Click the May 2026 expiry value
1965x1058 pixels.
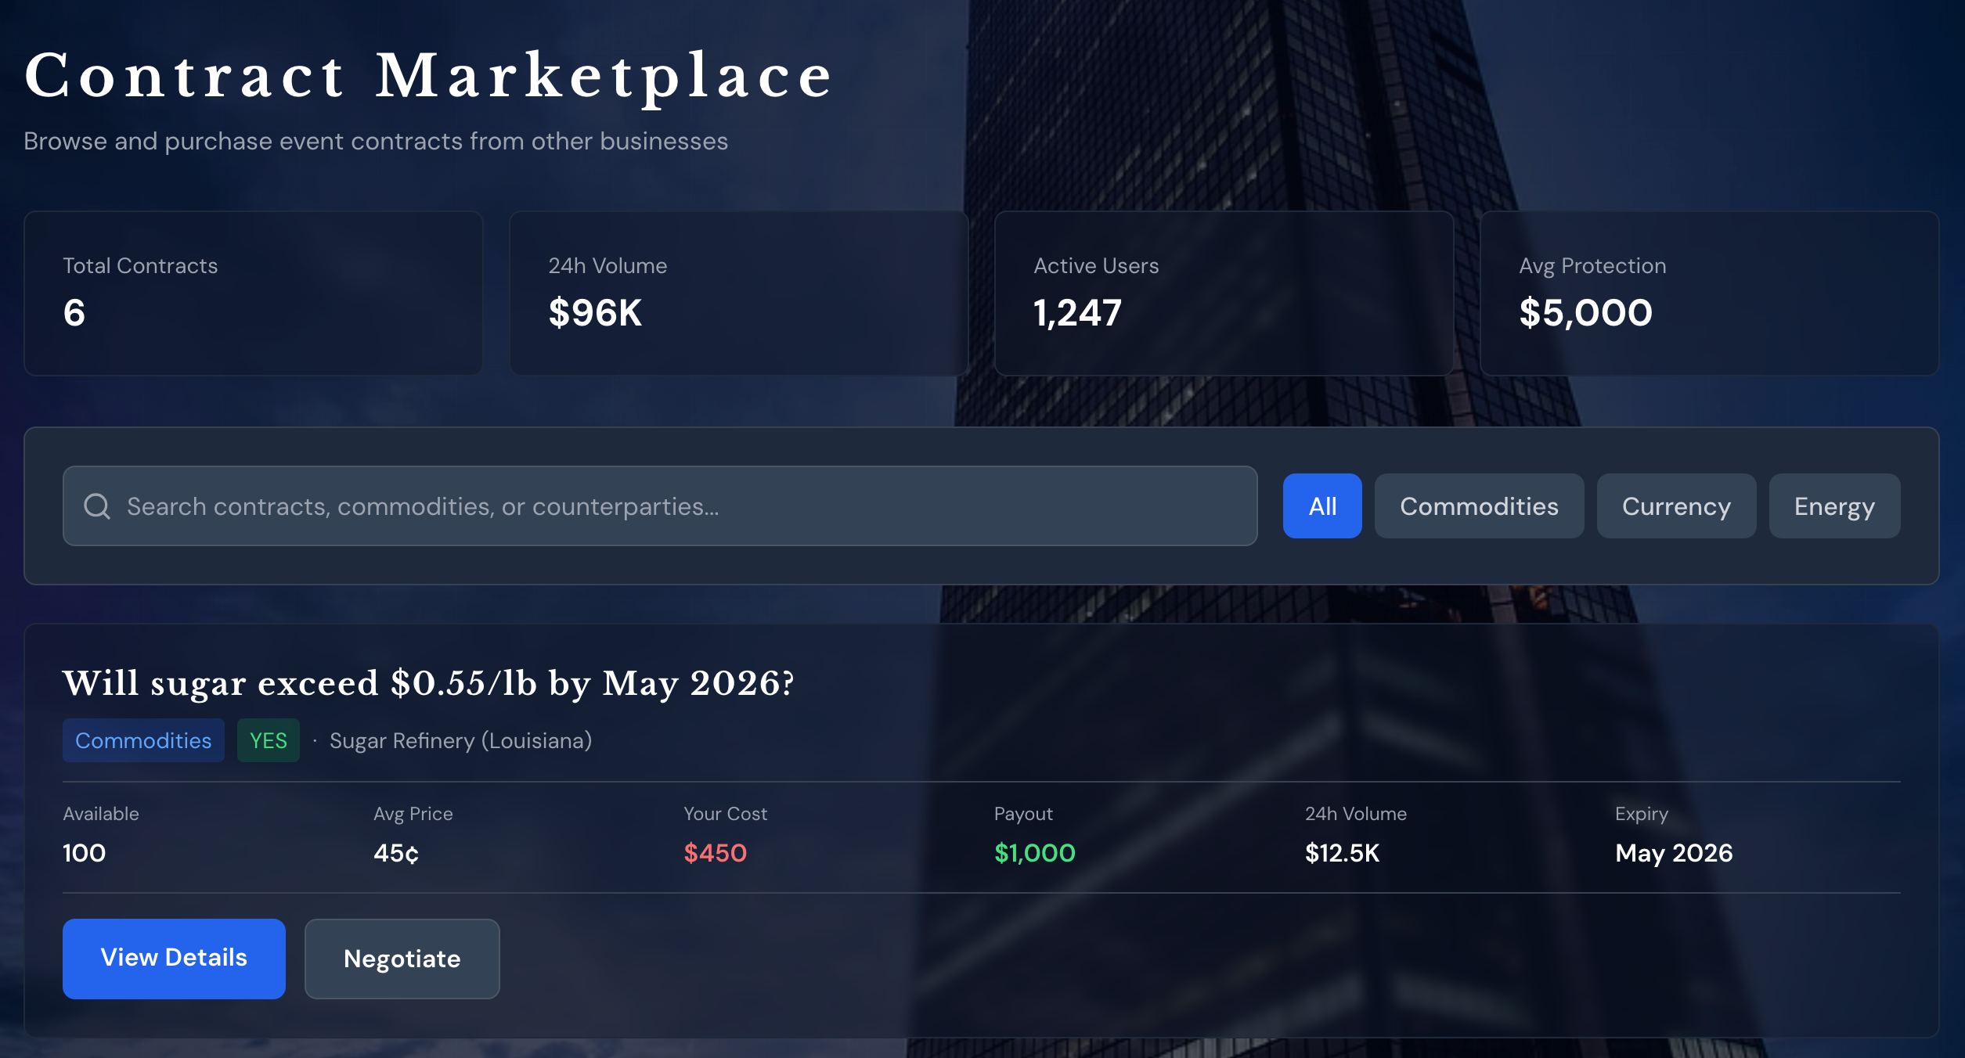pyautogui.click(x=1673, y=853)
